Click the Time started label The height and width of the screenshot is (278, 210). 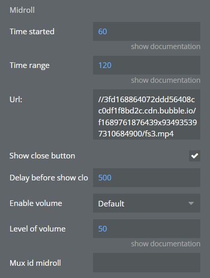(32, 32)
